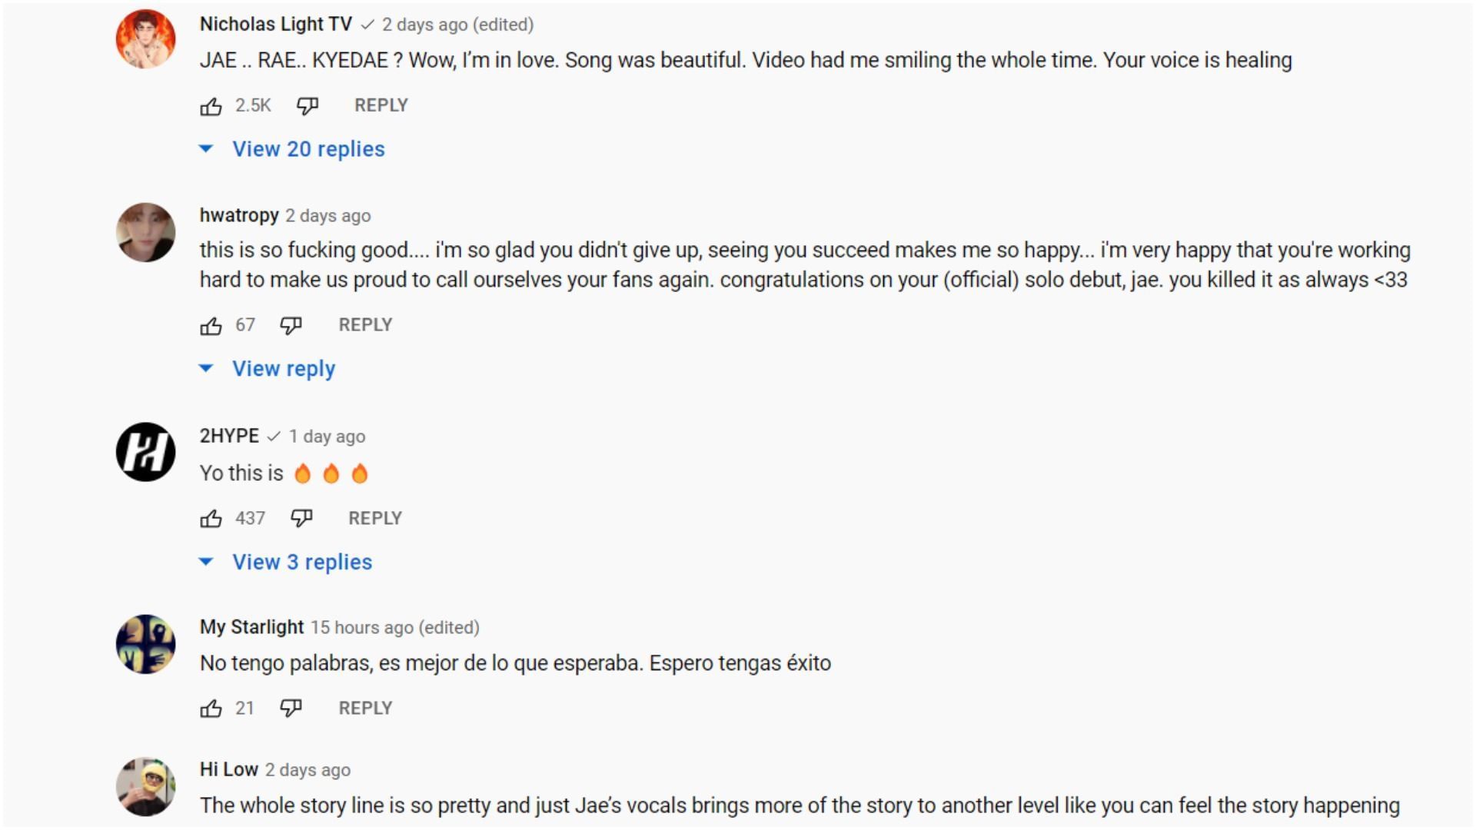Reply to hwatropy's comment
This screenshot has width=1476, height=830.
tap(365, 325)
